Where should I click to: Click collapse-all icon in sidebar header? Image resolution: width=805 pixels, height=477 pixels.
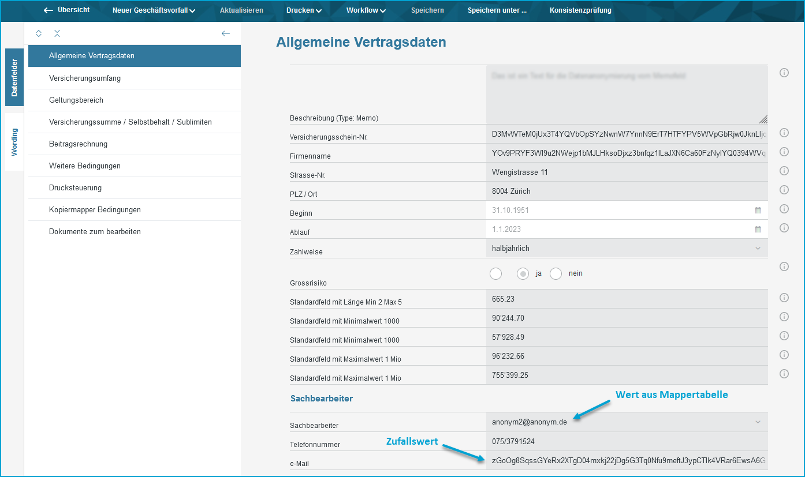[x=57, y=33]
